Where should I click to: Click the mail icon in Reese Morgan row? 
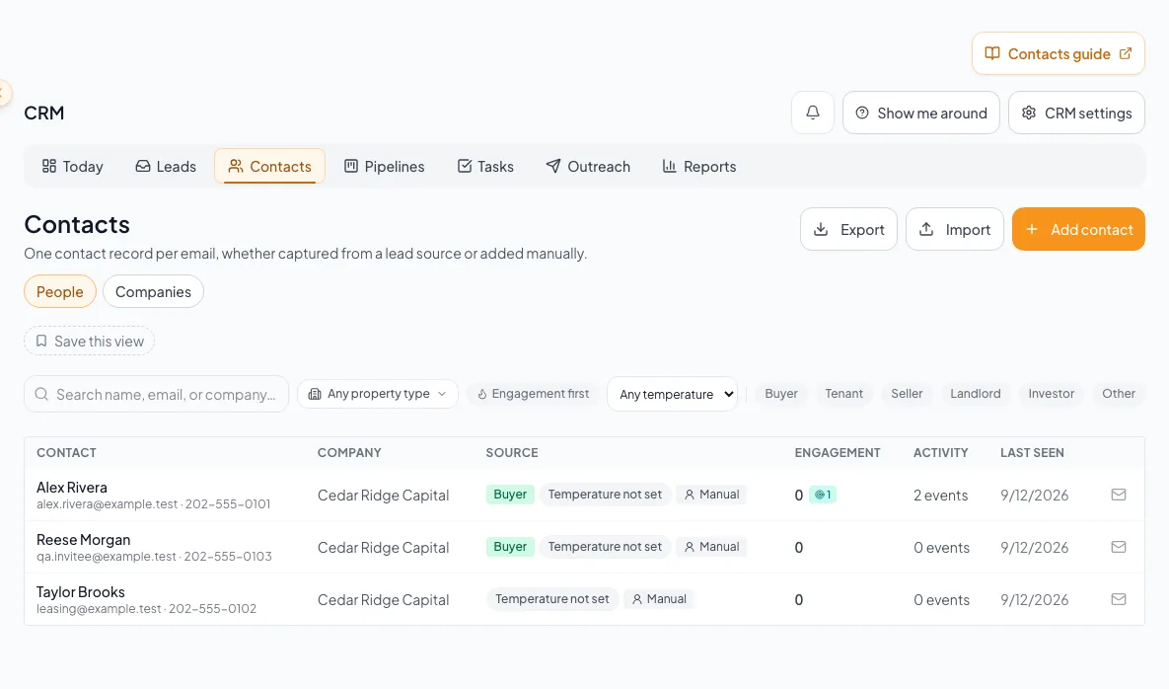[1119, 547]
